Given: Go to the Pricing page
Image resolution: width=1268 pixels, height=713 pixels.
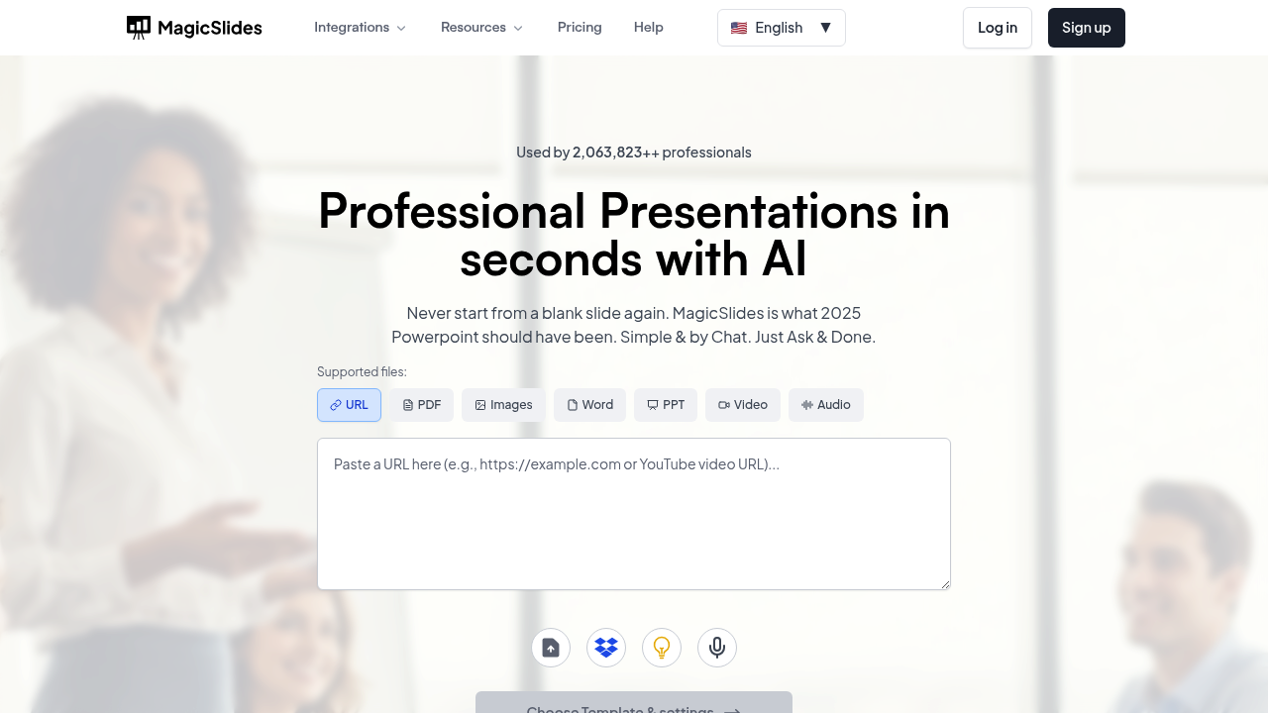Looking at the screenshot, I should tap(580, 28).
